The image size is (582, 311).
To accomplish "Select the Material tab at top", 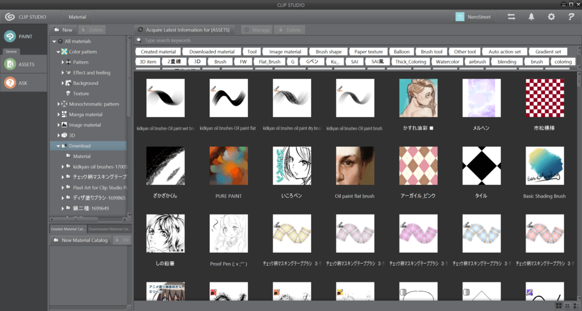I will pyautogui.click(x=77, y=17).
